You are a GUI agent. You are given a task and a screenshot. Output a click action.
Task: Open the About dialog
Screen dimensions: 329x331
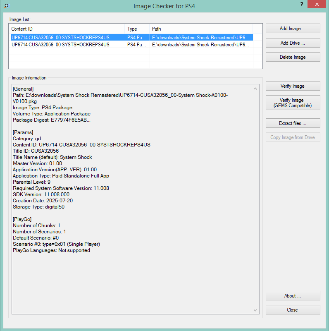(293, 296)
